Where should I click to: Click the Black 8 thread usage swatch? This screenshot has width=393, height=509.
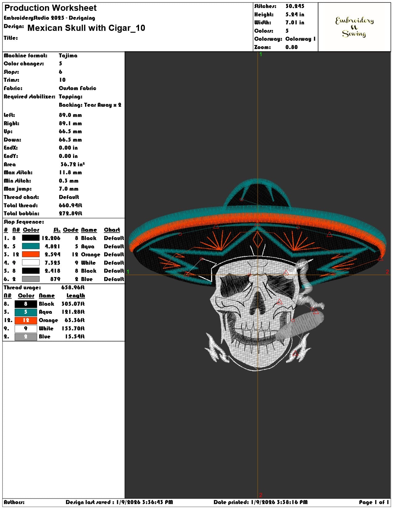[26, 304]
